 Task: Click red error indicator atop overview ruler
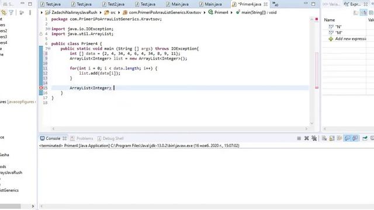(x=317, y=19)
